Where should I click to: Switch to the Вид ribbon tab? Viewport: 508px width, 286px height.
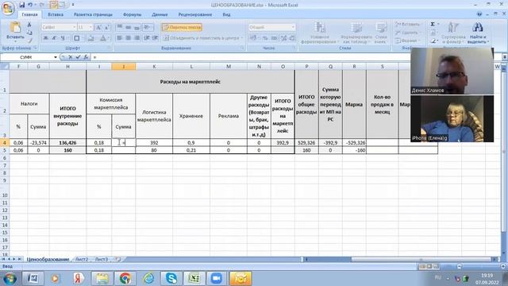[x=226, y=14]
